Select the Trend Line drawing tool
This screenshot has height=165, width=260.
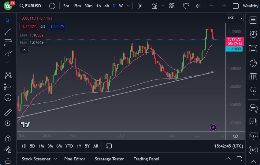click(8, 31)
